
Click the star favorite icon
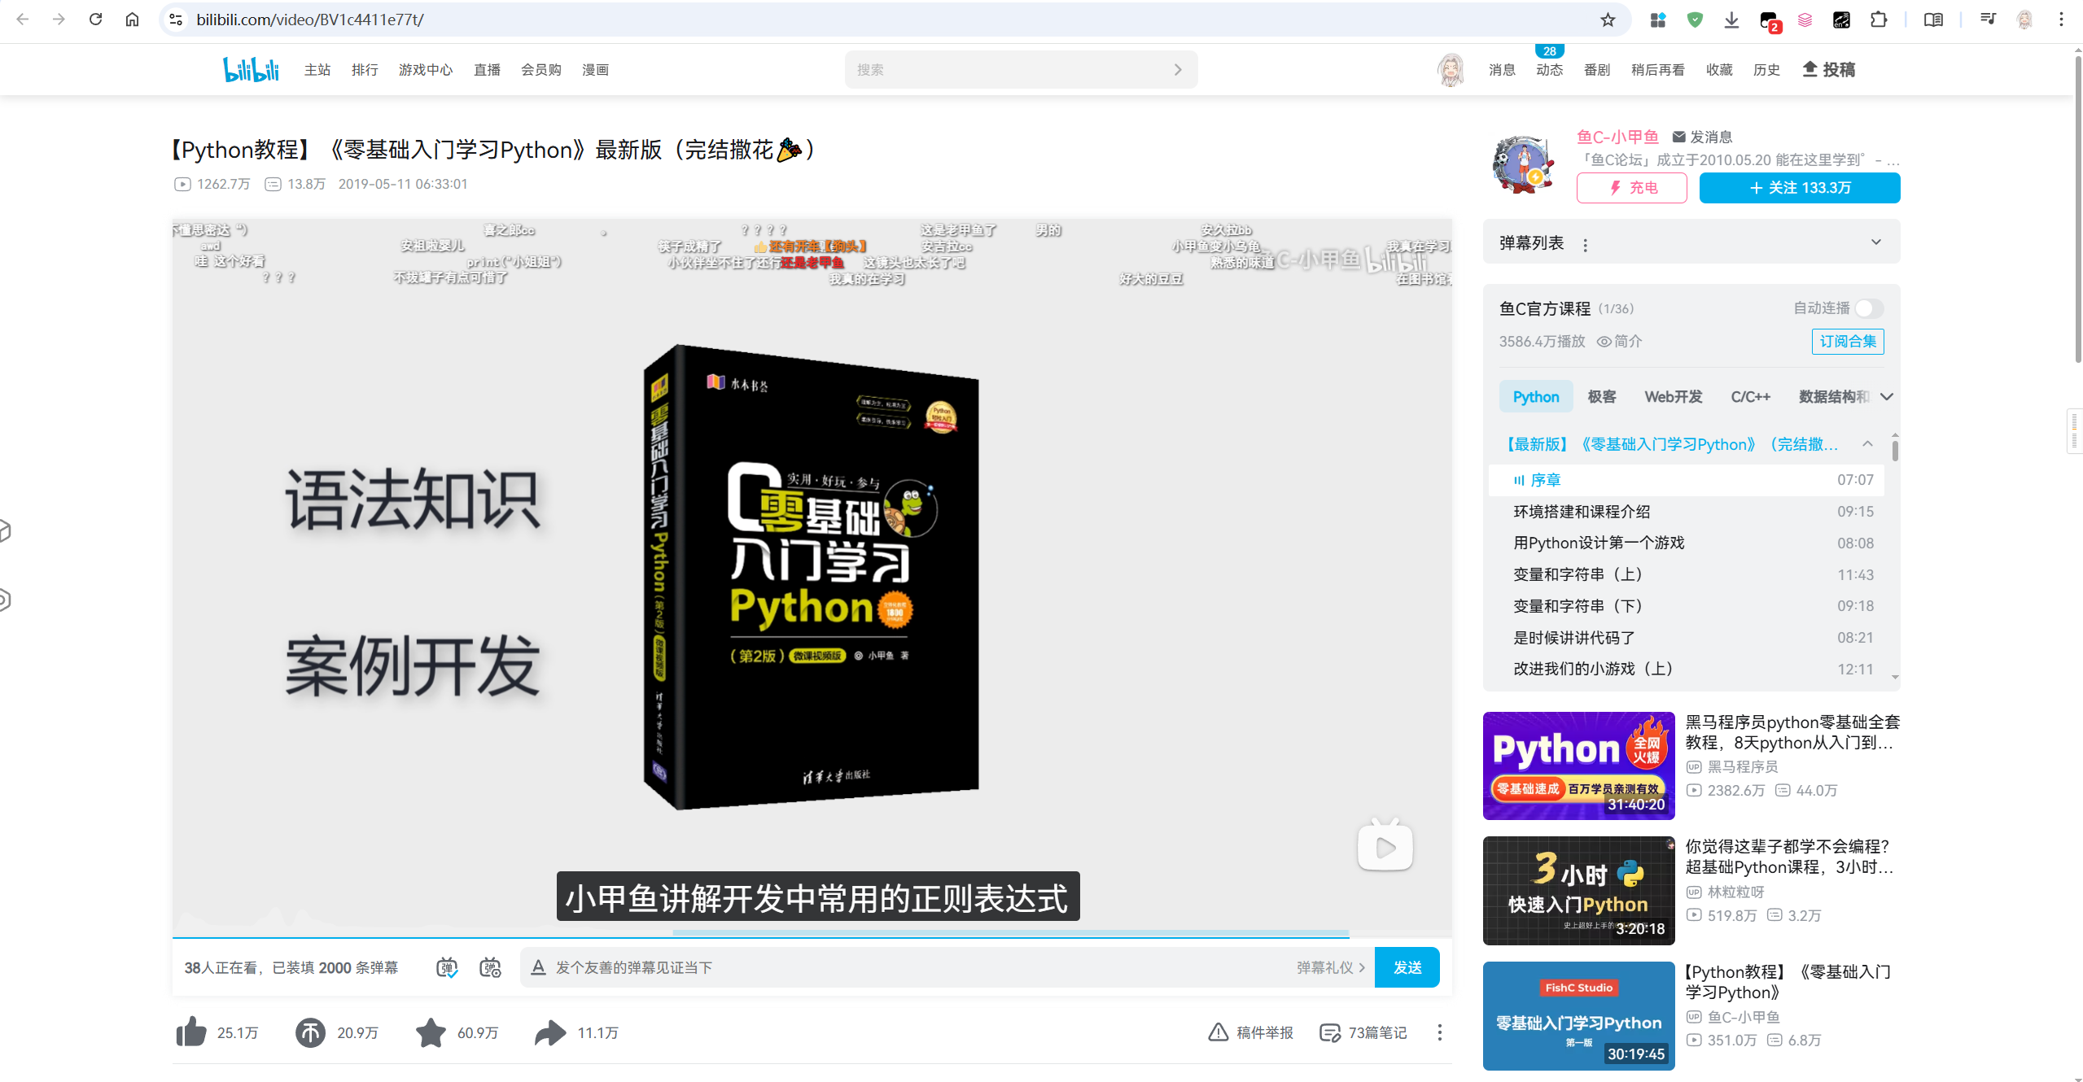pyautogui.click(x=431, y=1032)
